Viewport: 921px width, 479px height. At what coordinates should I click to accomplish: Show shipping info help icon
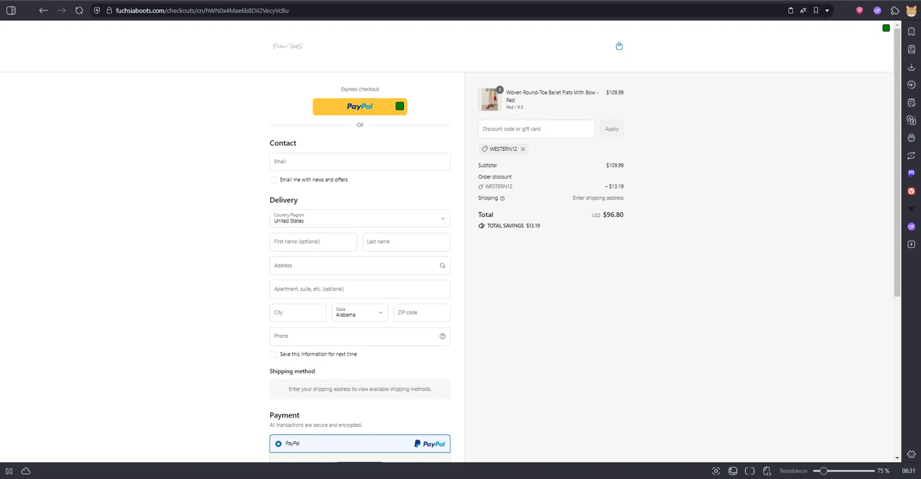pos(502,198)
